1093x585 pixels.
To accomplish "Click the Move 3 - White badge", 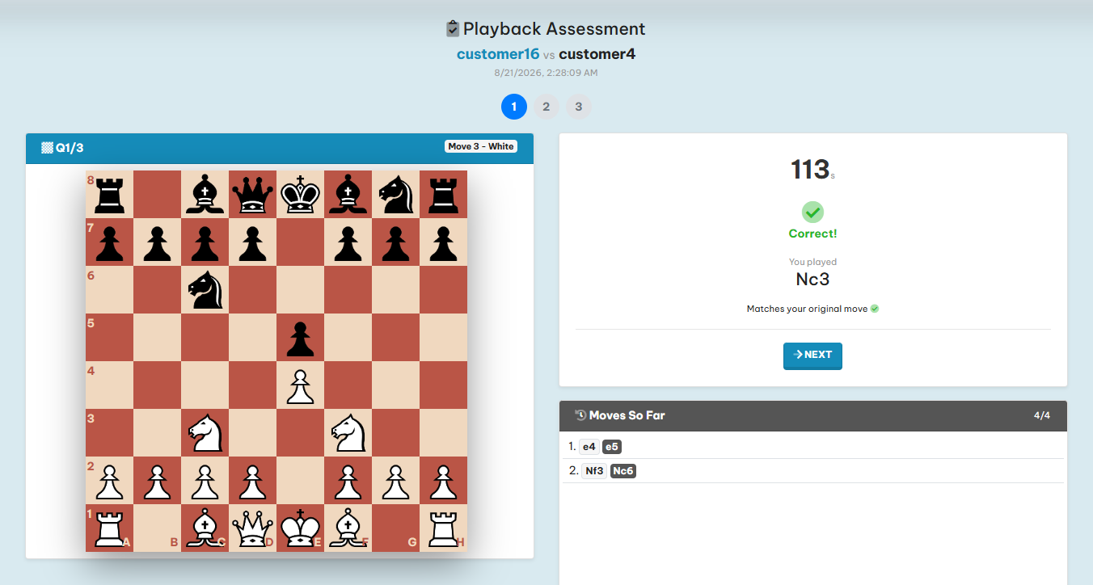I will click(481, 146).
